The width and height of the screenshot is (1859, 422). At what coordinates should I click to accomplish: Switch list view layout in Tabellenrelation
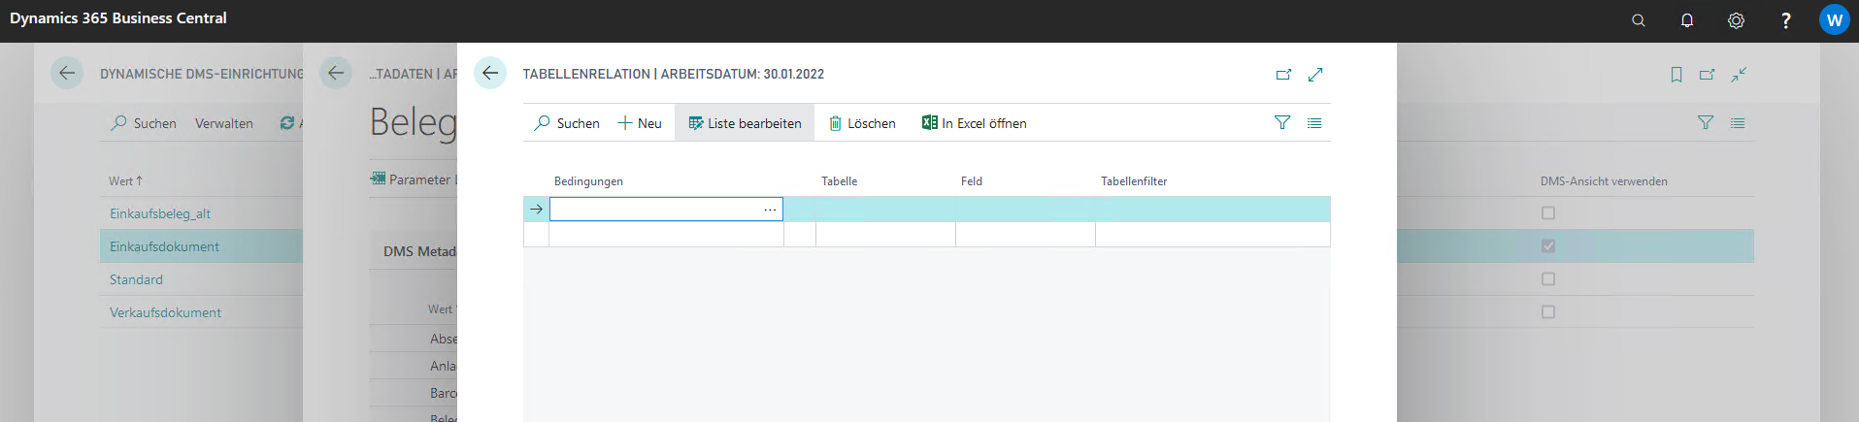pos(1314,123)
